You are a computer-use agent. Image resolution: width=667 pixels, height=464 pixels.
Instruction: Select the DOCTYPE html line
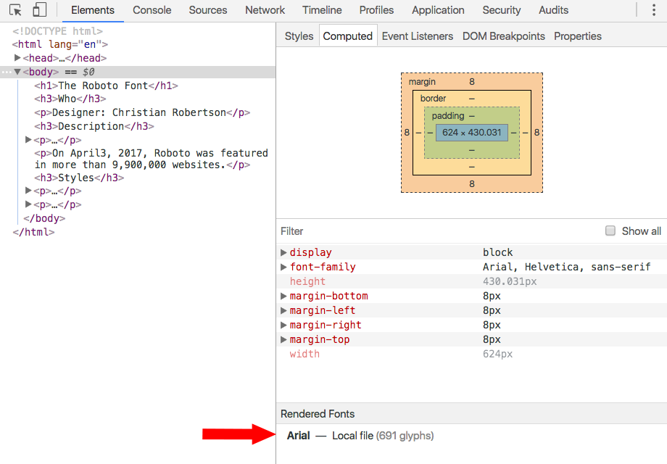(57, 31)
